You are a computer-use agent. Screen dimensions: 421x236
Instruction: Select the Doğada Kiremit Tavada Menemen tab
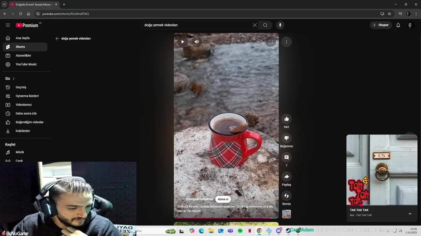[34, 5]
